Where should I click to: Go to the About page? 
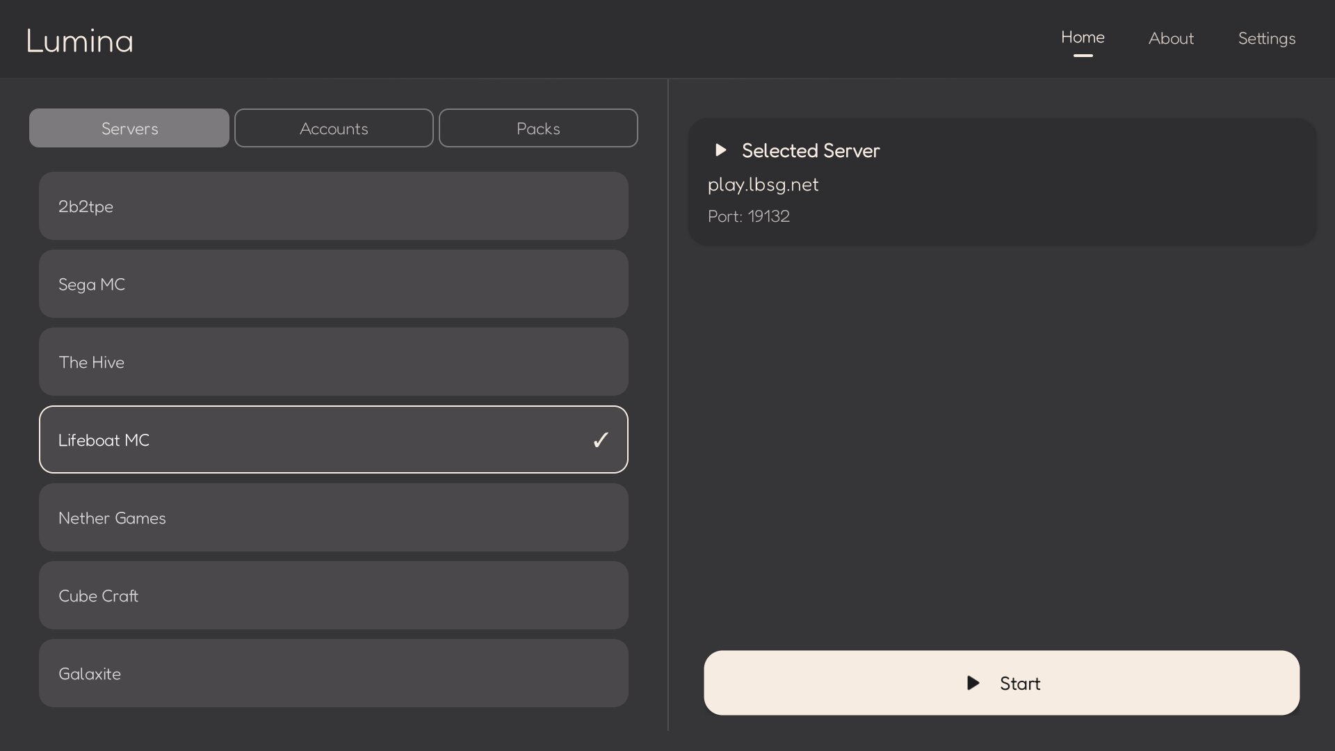pos(1171,39)
